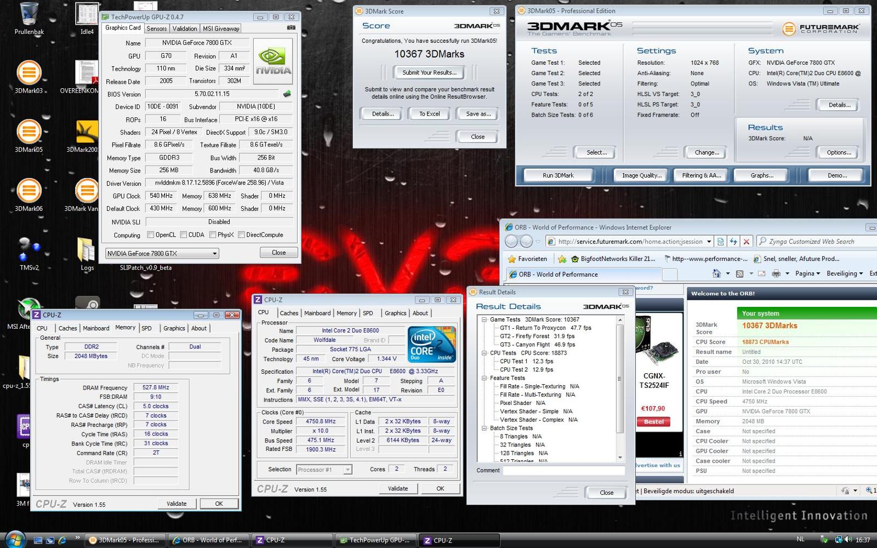Click the Comment field in Result Details
877x548 pixels.
tap(563, 470)
